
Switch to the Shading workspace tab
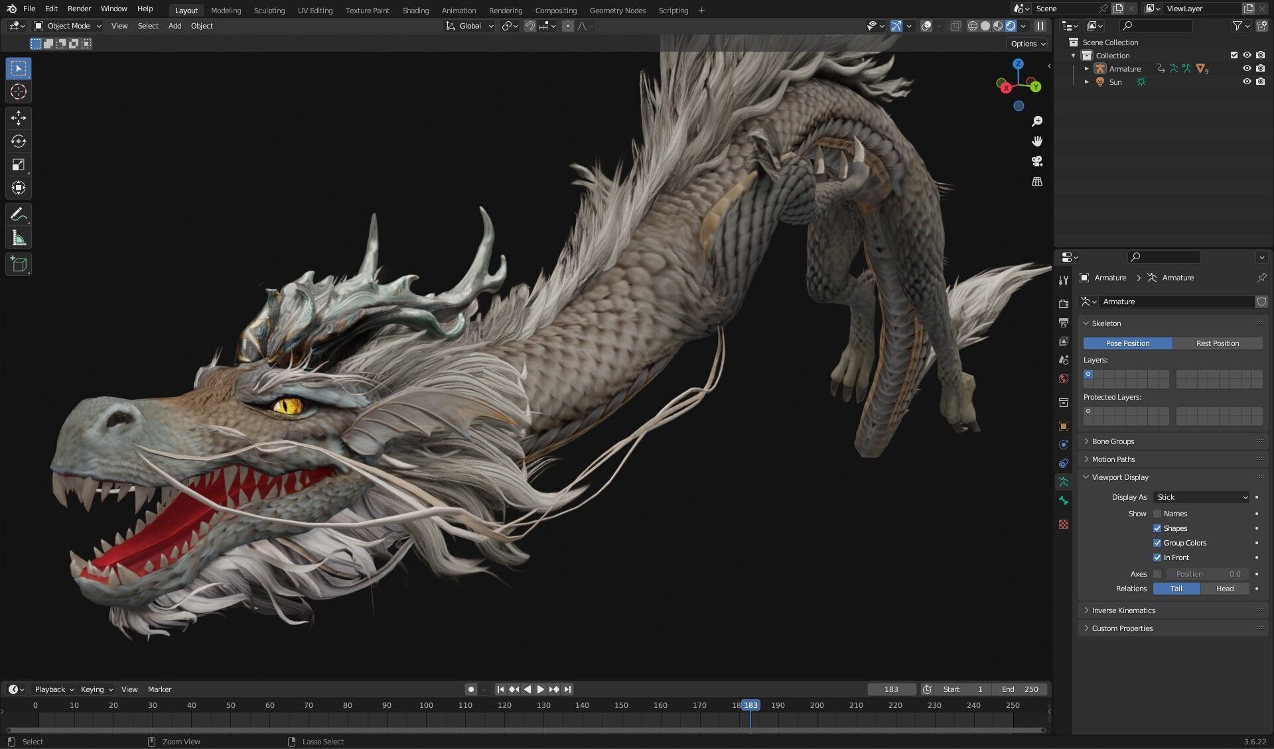pyautogui.click(x=415, y=10)
